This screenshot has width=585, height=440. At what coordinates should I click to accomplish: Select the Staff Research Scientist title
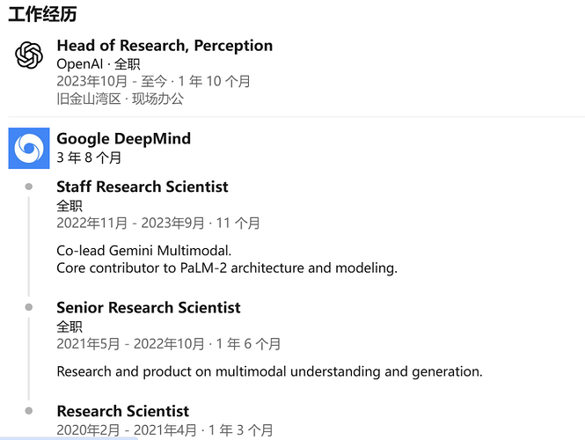point(143,187)
